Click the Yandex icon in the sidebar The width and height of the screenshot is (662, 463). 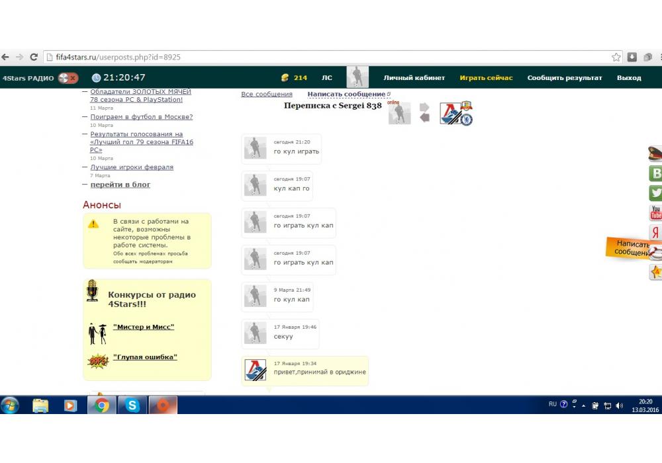click(655, 232)
